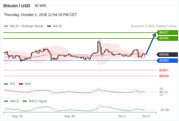Viewport: 179px width, 121px height.
Task: Click the date 'Thursday, October 1, 2026' line
Action: (40, 15)
